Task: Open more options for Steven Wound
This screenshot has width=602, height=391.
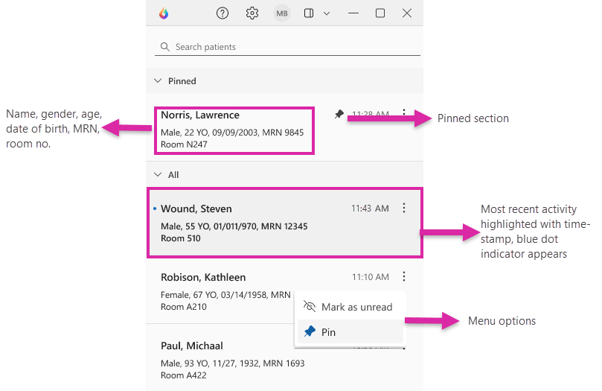Action: point(404,209)
